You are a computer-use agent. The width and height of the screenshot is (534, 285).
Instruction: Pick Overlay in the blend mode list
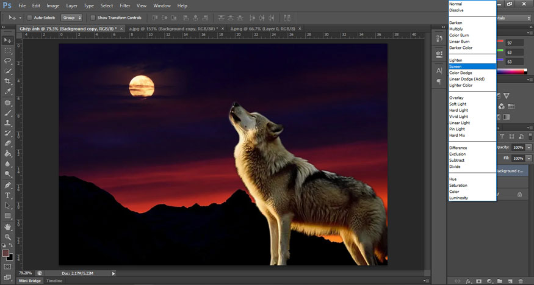point(456,98)
